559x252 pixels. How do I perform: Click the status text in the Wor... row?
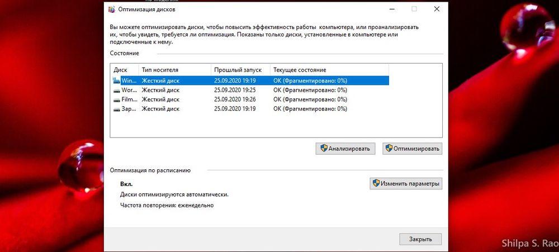pyautogui.click(x=310, y=90)
